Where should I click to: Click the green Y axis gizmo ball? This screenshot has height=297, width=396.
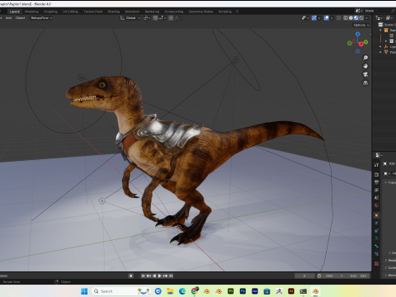coord(365,42)
